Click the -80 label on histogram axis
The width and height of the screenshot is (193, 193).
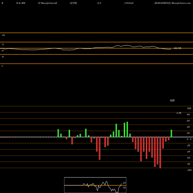[188, 164]
